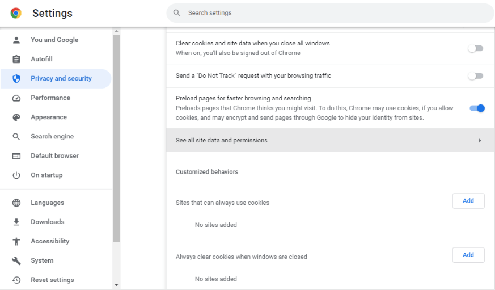The height and width of the screenshot is (290, 495).
Task: Click the Accessibility figure icon
Action: pyautogui.click(x=16, y=241)
